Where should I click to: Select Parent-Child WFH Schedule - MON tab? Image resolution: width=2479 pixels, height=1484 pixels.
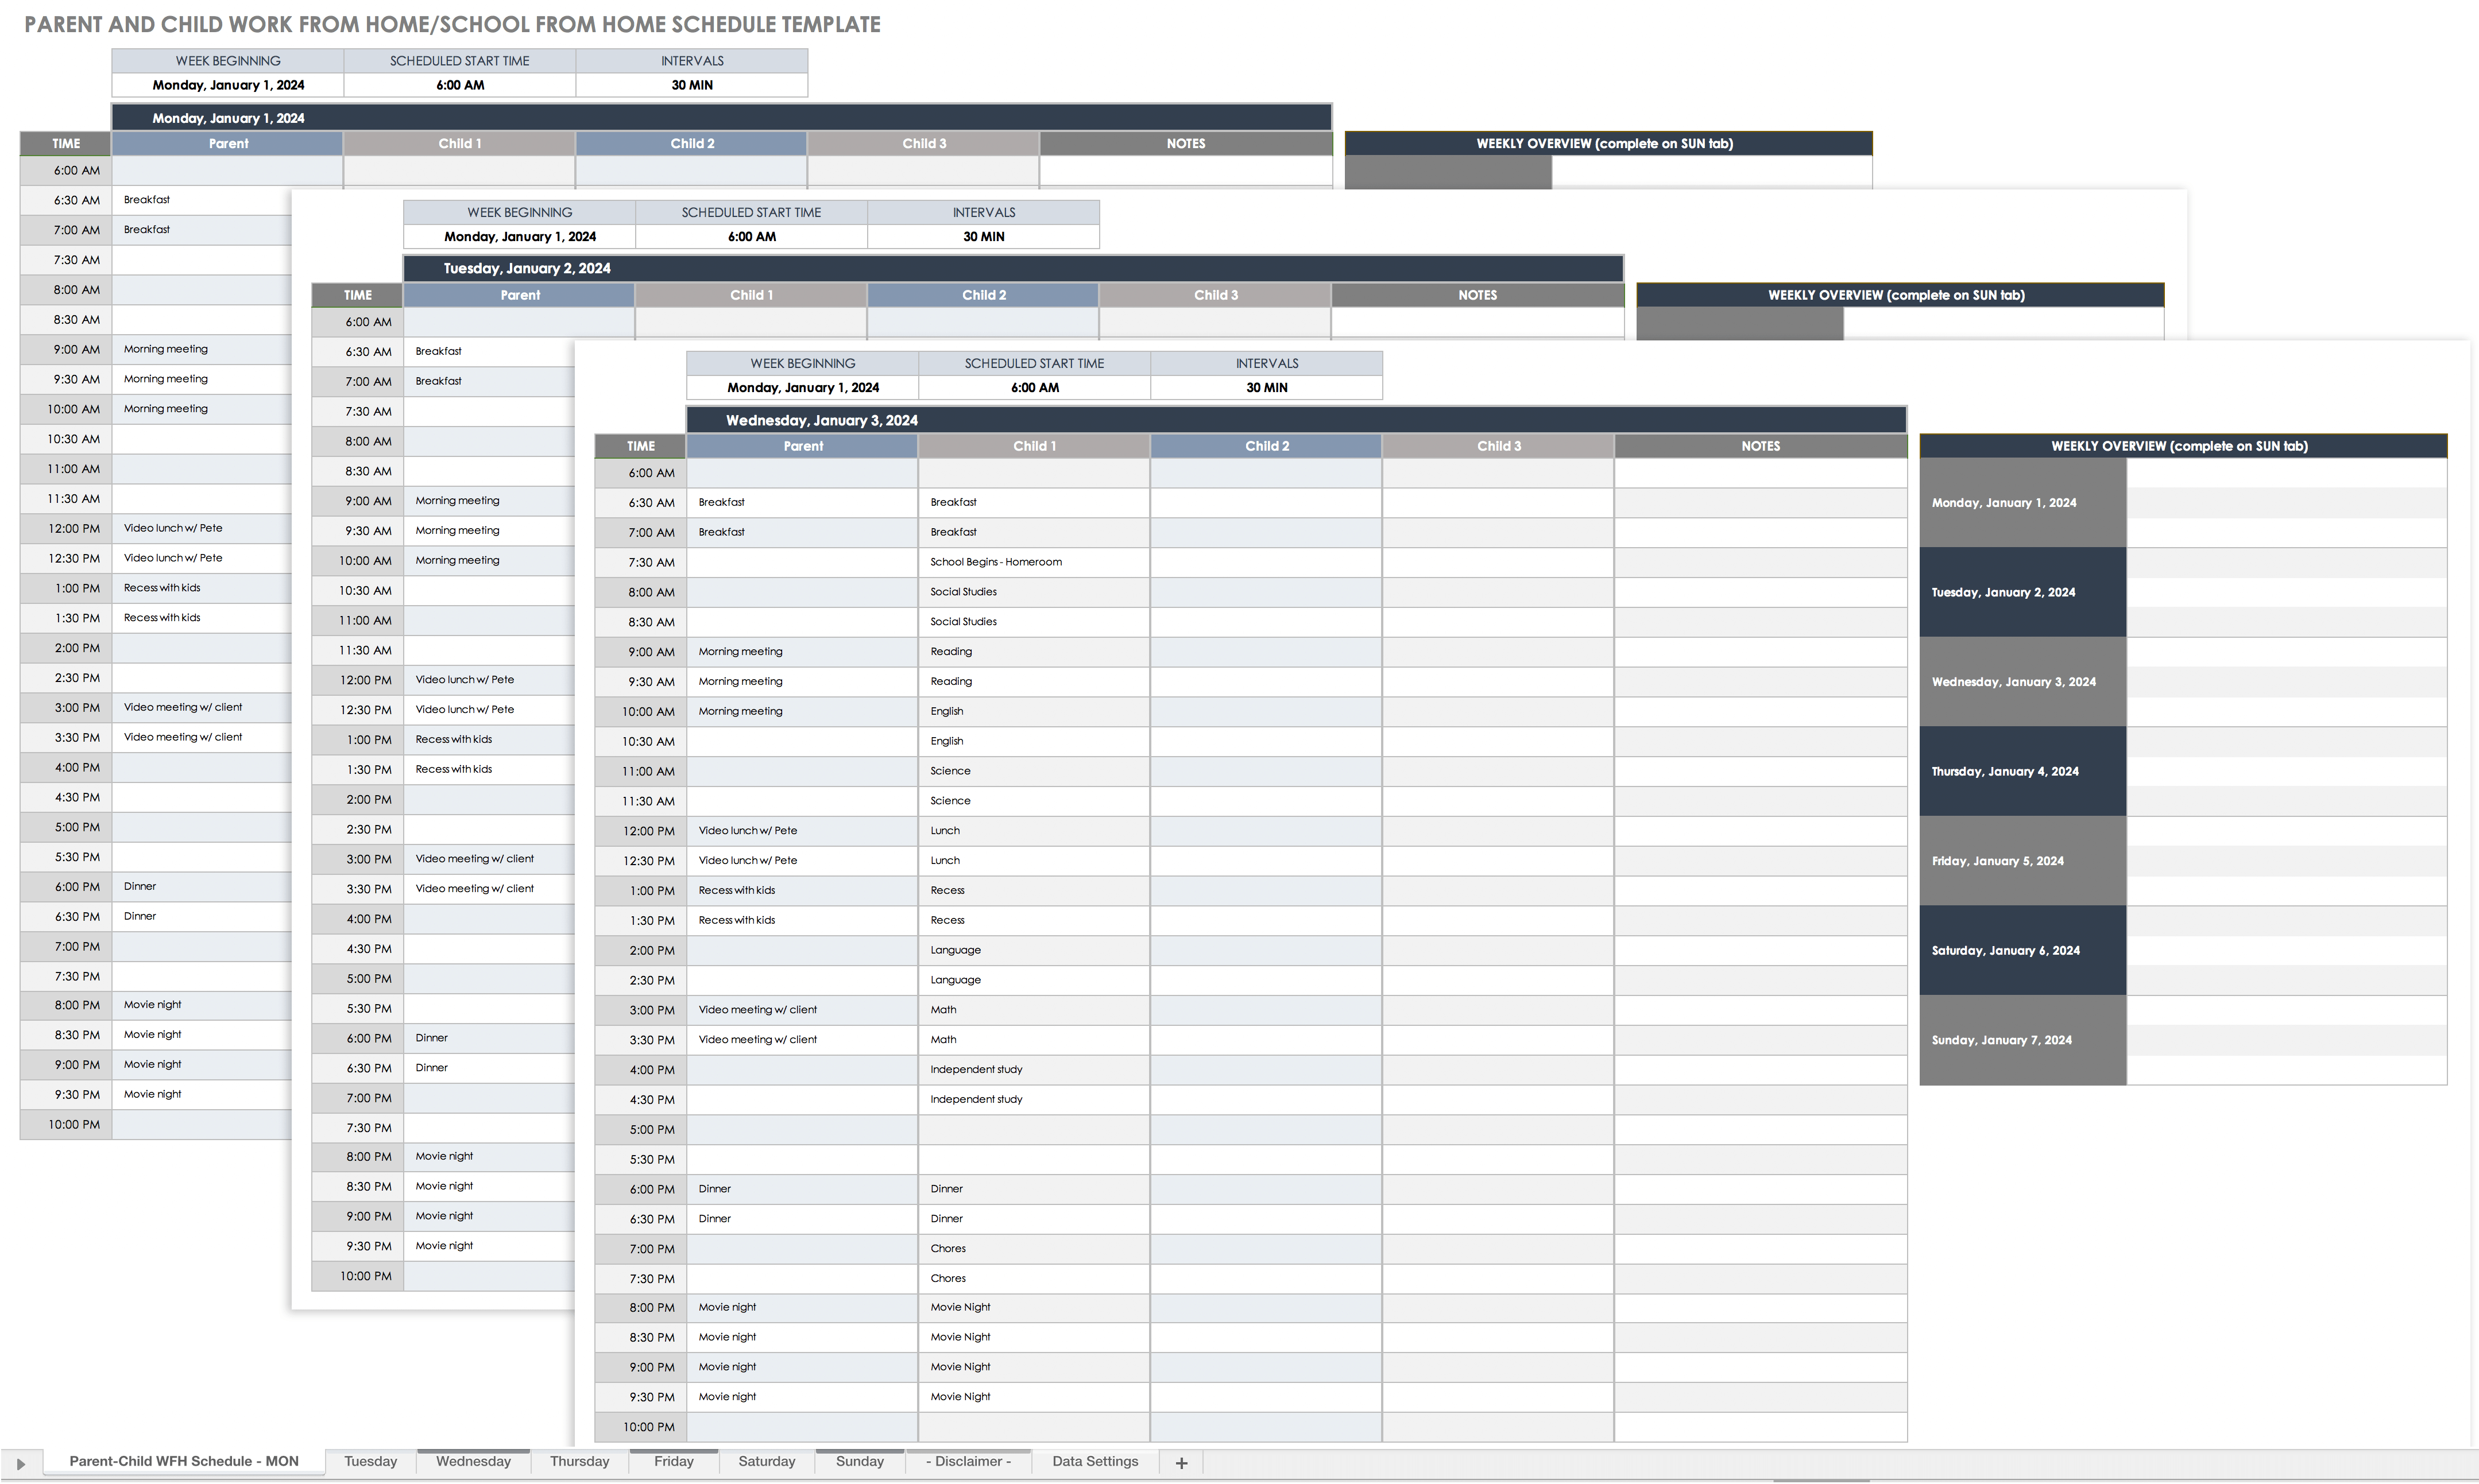tap(184, 1461)
